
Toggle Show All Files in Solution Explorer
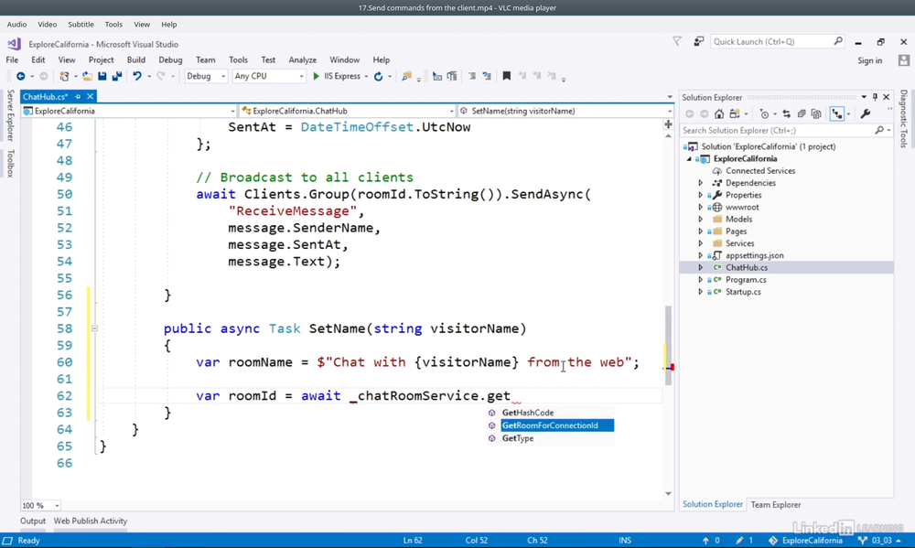coord(816,114)
